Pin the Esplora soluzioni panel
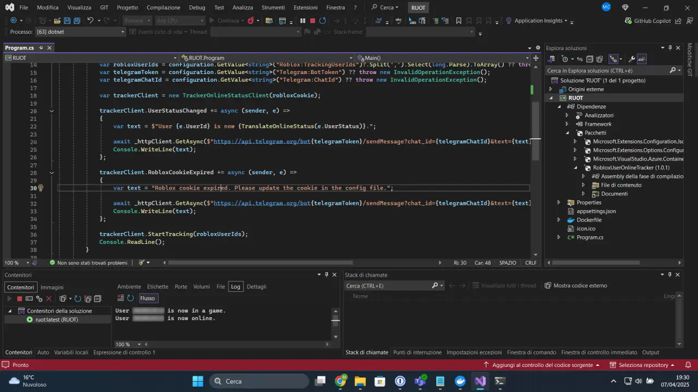This screenshot has width=698, height=392. [670, 48]
